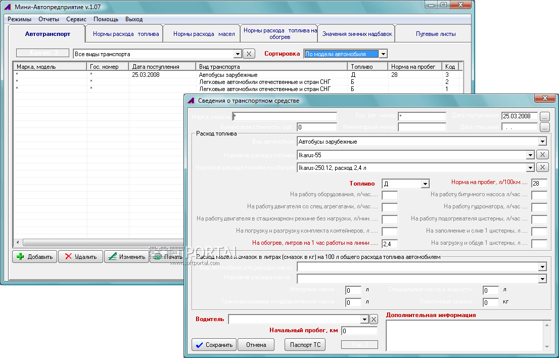Image resolution: width=559 pixels, height=358 pixels.
Task: Clear the Водитель selection with X
Action: coord(374,319)
